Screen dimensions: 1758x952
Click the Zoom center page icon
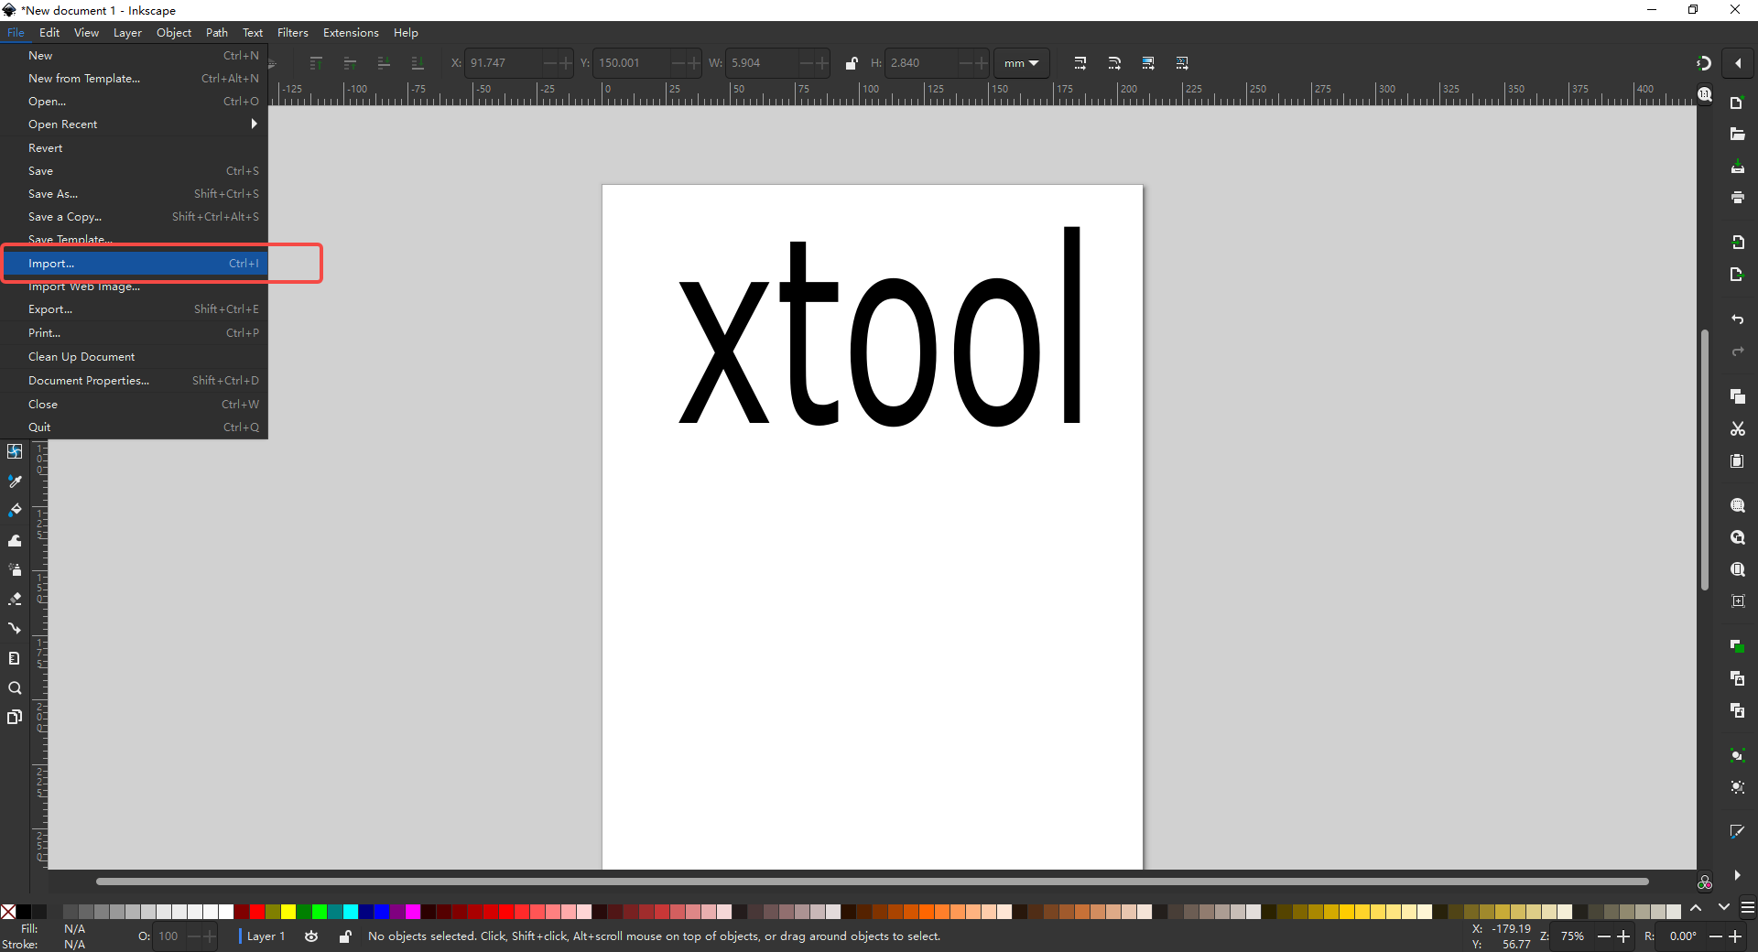1737,601
